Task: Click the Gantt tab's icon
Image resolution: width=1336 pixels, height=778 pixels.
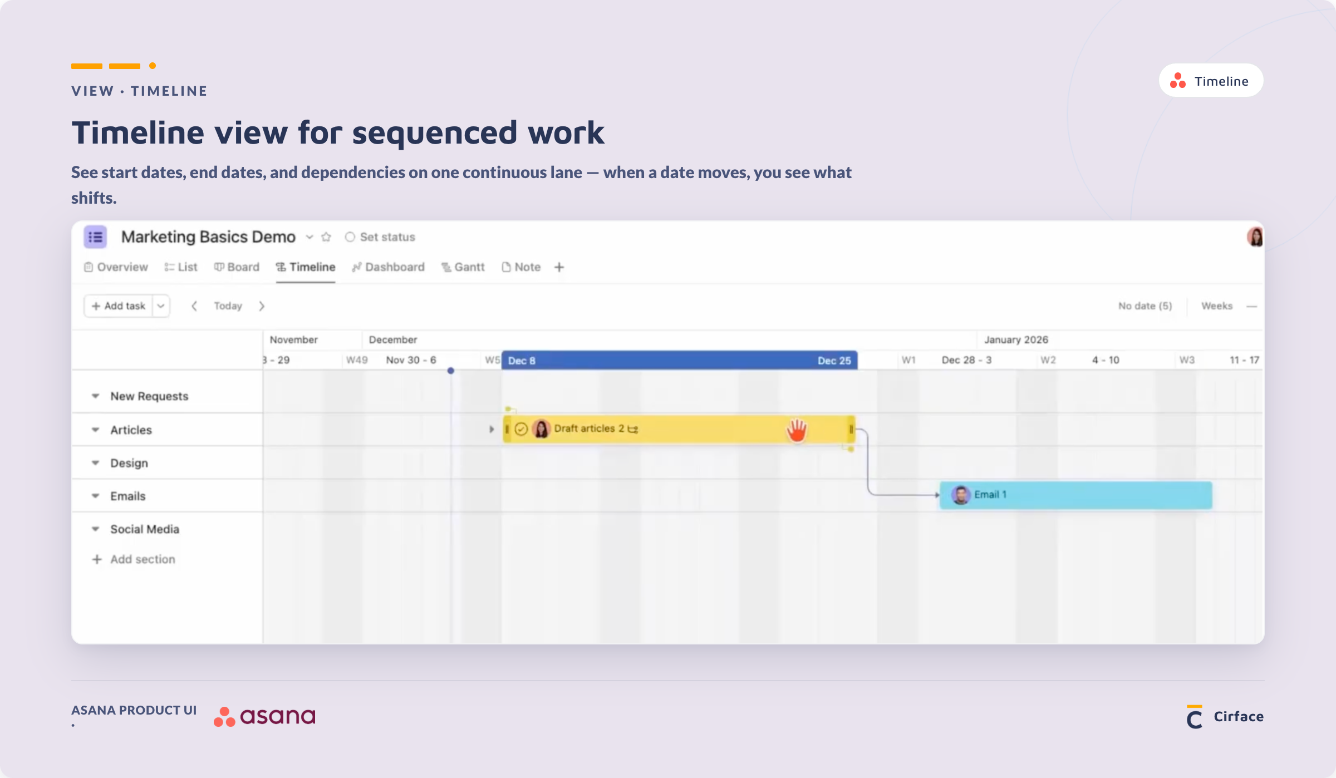Action: coord(446,268)
